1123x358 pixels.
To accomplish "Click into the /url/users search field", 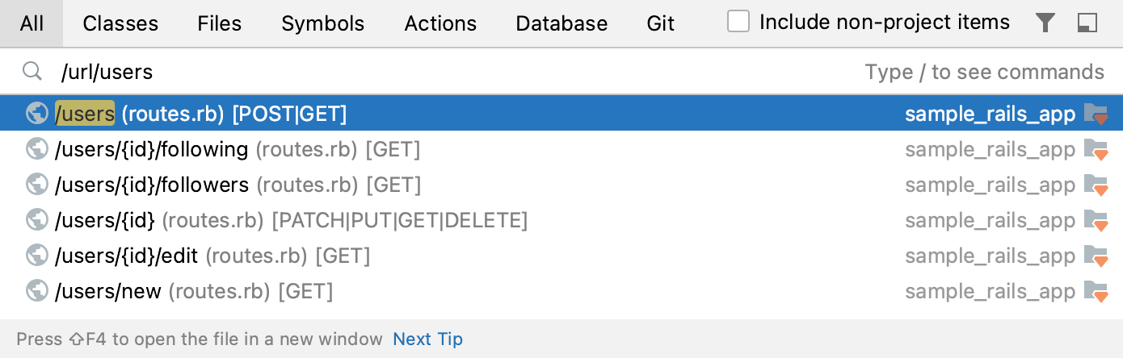I will tap(404, 72).
